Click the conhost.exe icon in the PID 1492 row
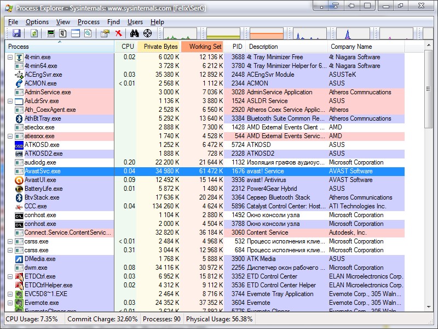438x329 pixels. coord(19,215)
